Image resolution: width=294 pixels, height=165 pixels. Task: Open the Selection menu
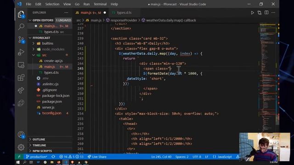tap(52, 4)
